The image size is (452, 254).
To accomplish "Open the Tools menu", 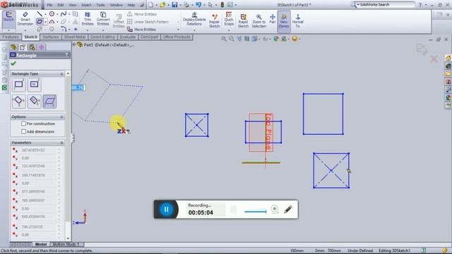I will (100, 5).
